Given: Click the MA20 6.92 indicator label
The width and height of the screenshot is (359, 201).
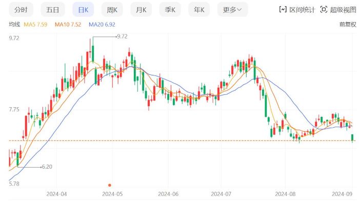Looking at the screenshot, I should [102, 25].
